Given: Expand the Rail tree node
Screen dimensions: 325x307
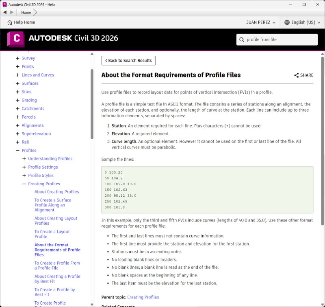Looking at the screenshot, I should [x=17, y=142].
